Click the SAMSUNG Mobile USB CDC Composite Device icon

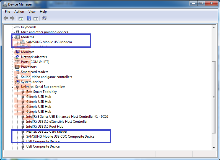click(x=23, y=137)
